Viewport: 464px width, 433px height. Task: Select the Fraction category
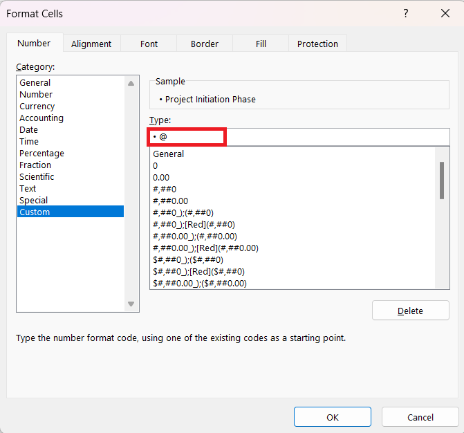coord(71,165)
